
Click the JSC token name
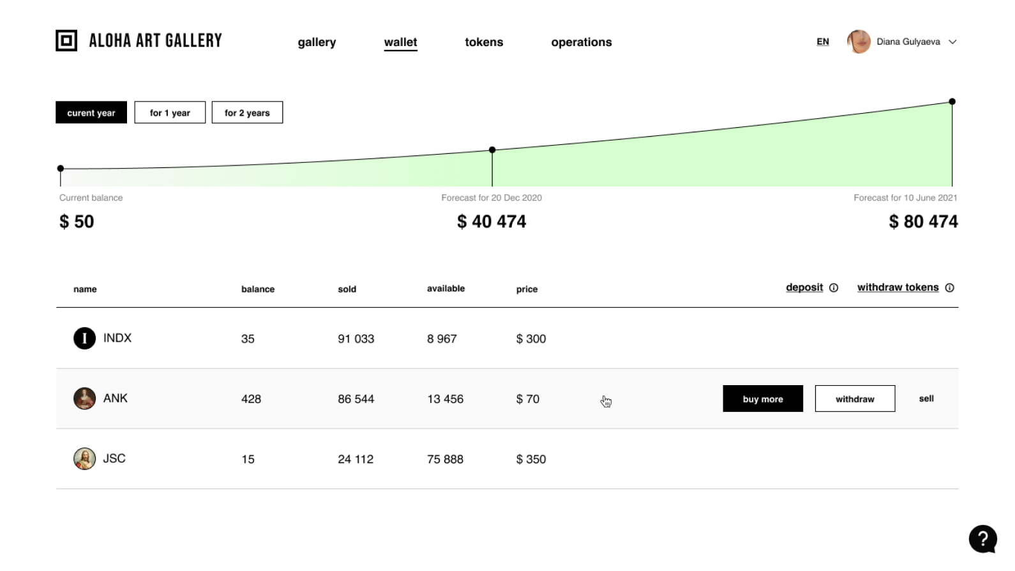(114, 459)
